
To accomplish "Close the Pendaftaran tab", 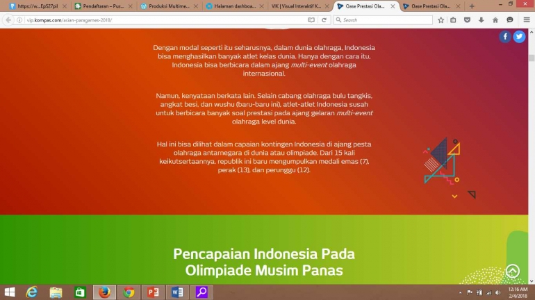I will tap(130, 6).
